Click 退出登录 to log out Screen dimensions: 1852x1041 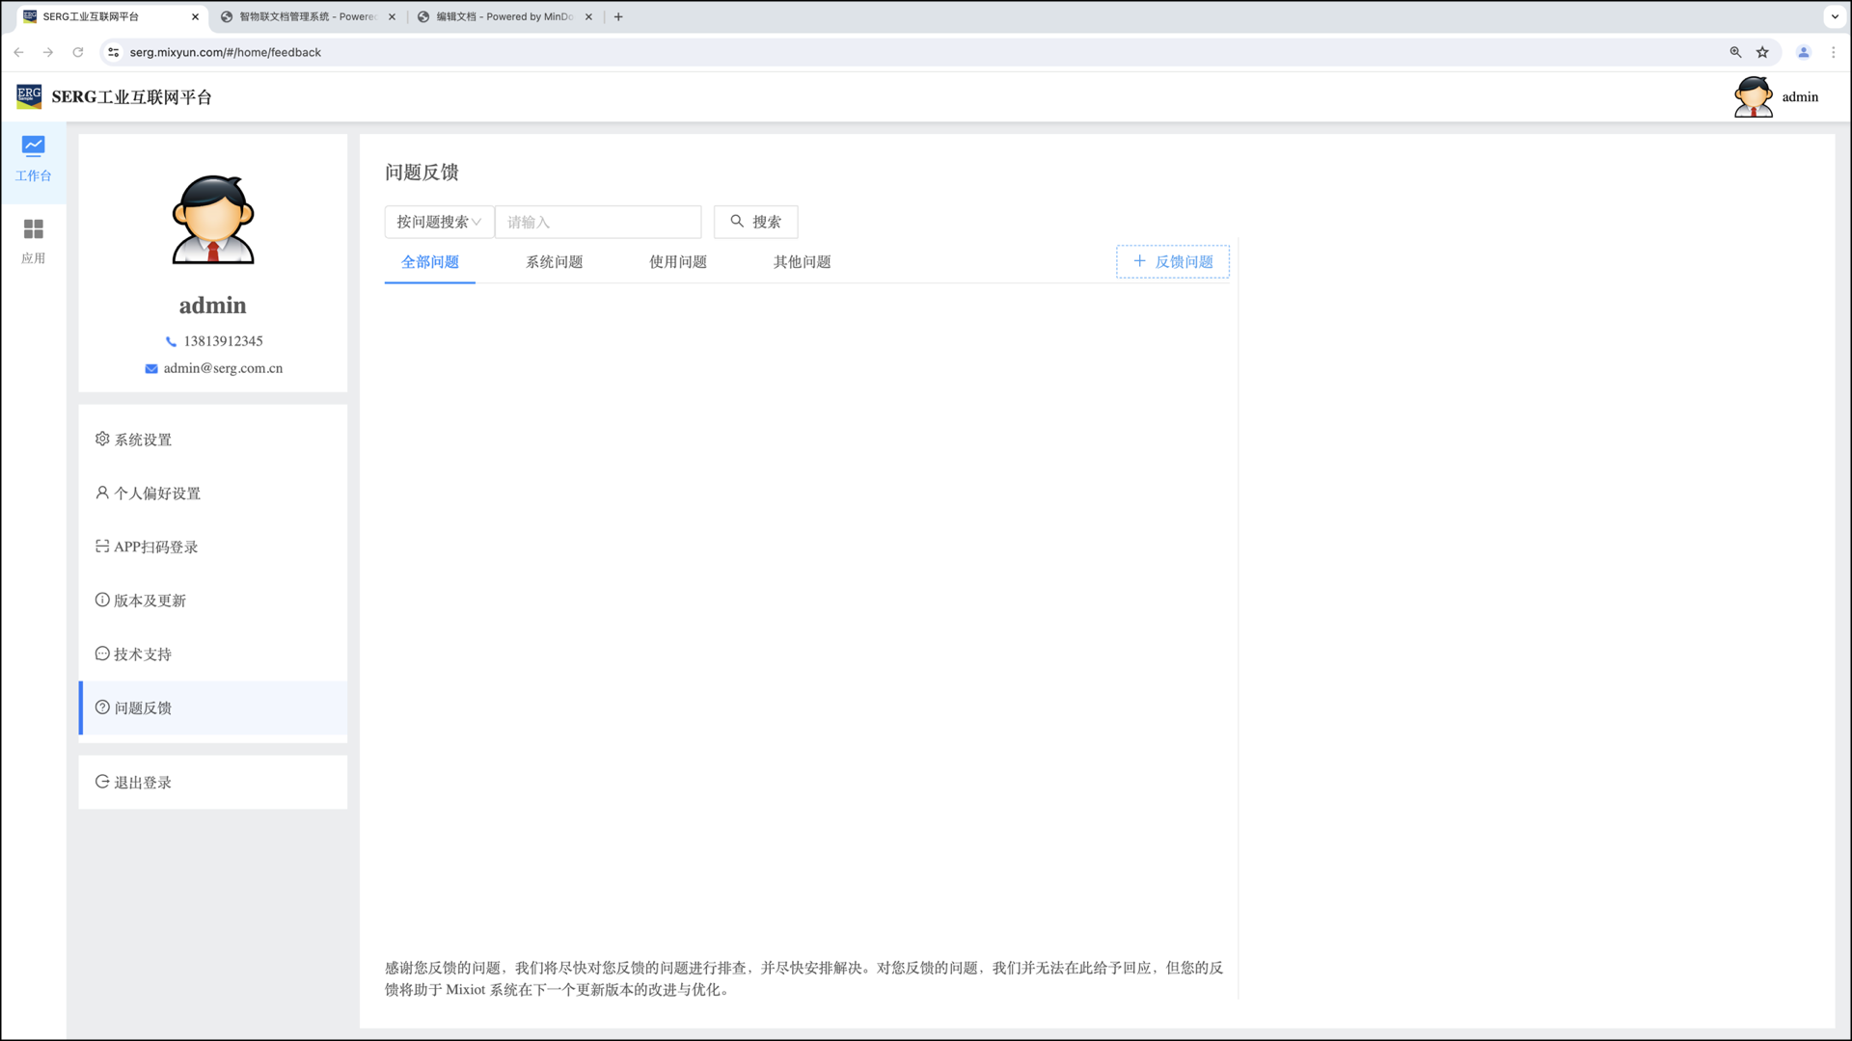point(143,783)
